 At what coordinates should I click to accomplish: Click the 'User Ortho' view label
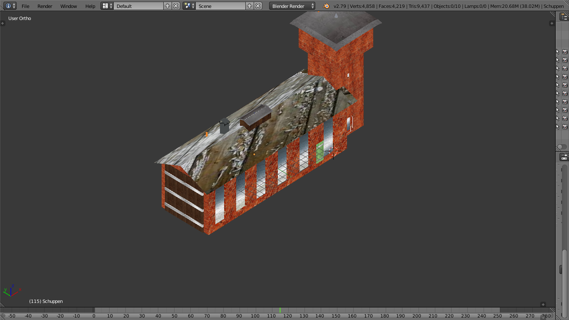[x=20, y=18]
